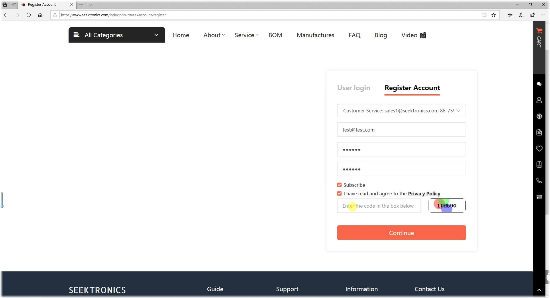
Task: Open the wishlist heart icon
Action: click(539, 148)
